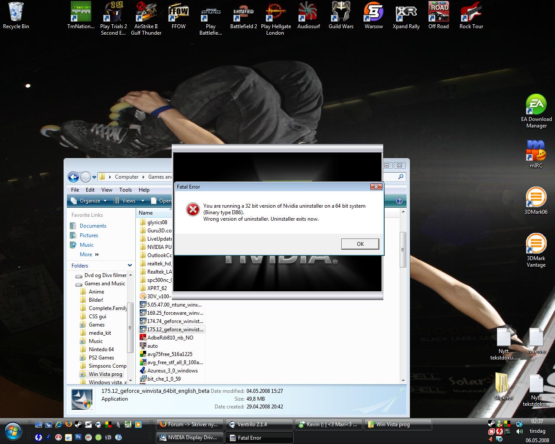
Task: Switch to NVIDIA Display Driver taskbar button
Action: pyautogui.click(x=190, y=437)
